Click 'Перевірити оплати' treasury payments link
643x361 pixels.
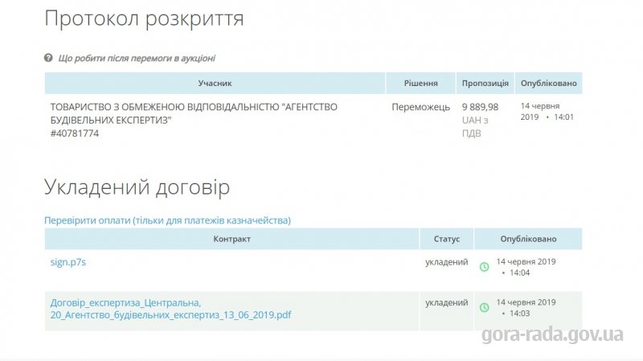coord(167,220)
